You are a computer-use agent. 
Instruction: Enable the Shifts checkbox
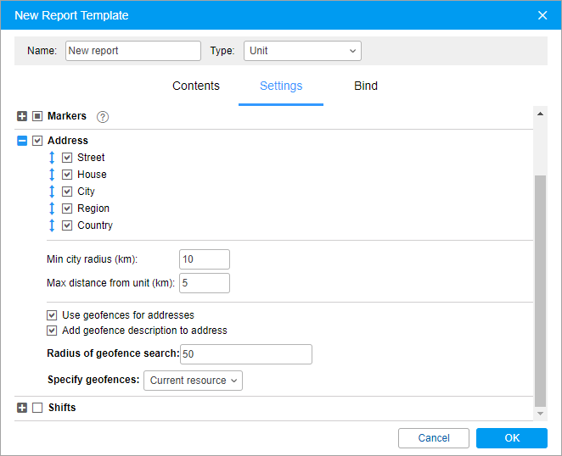coord(37,408)
